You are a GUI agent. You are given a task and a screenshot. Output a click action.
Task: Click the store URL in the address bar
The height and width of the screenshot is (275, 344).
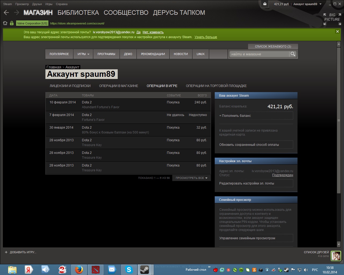[77, 23]
